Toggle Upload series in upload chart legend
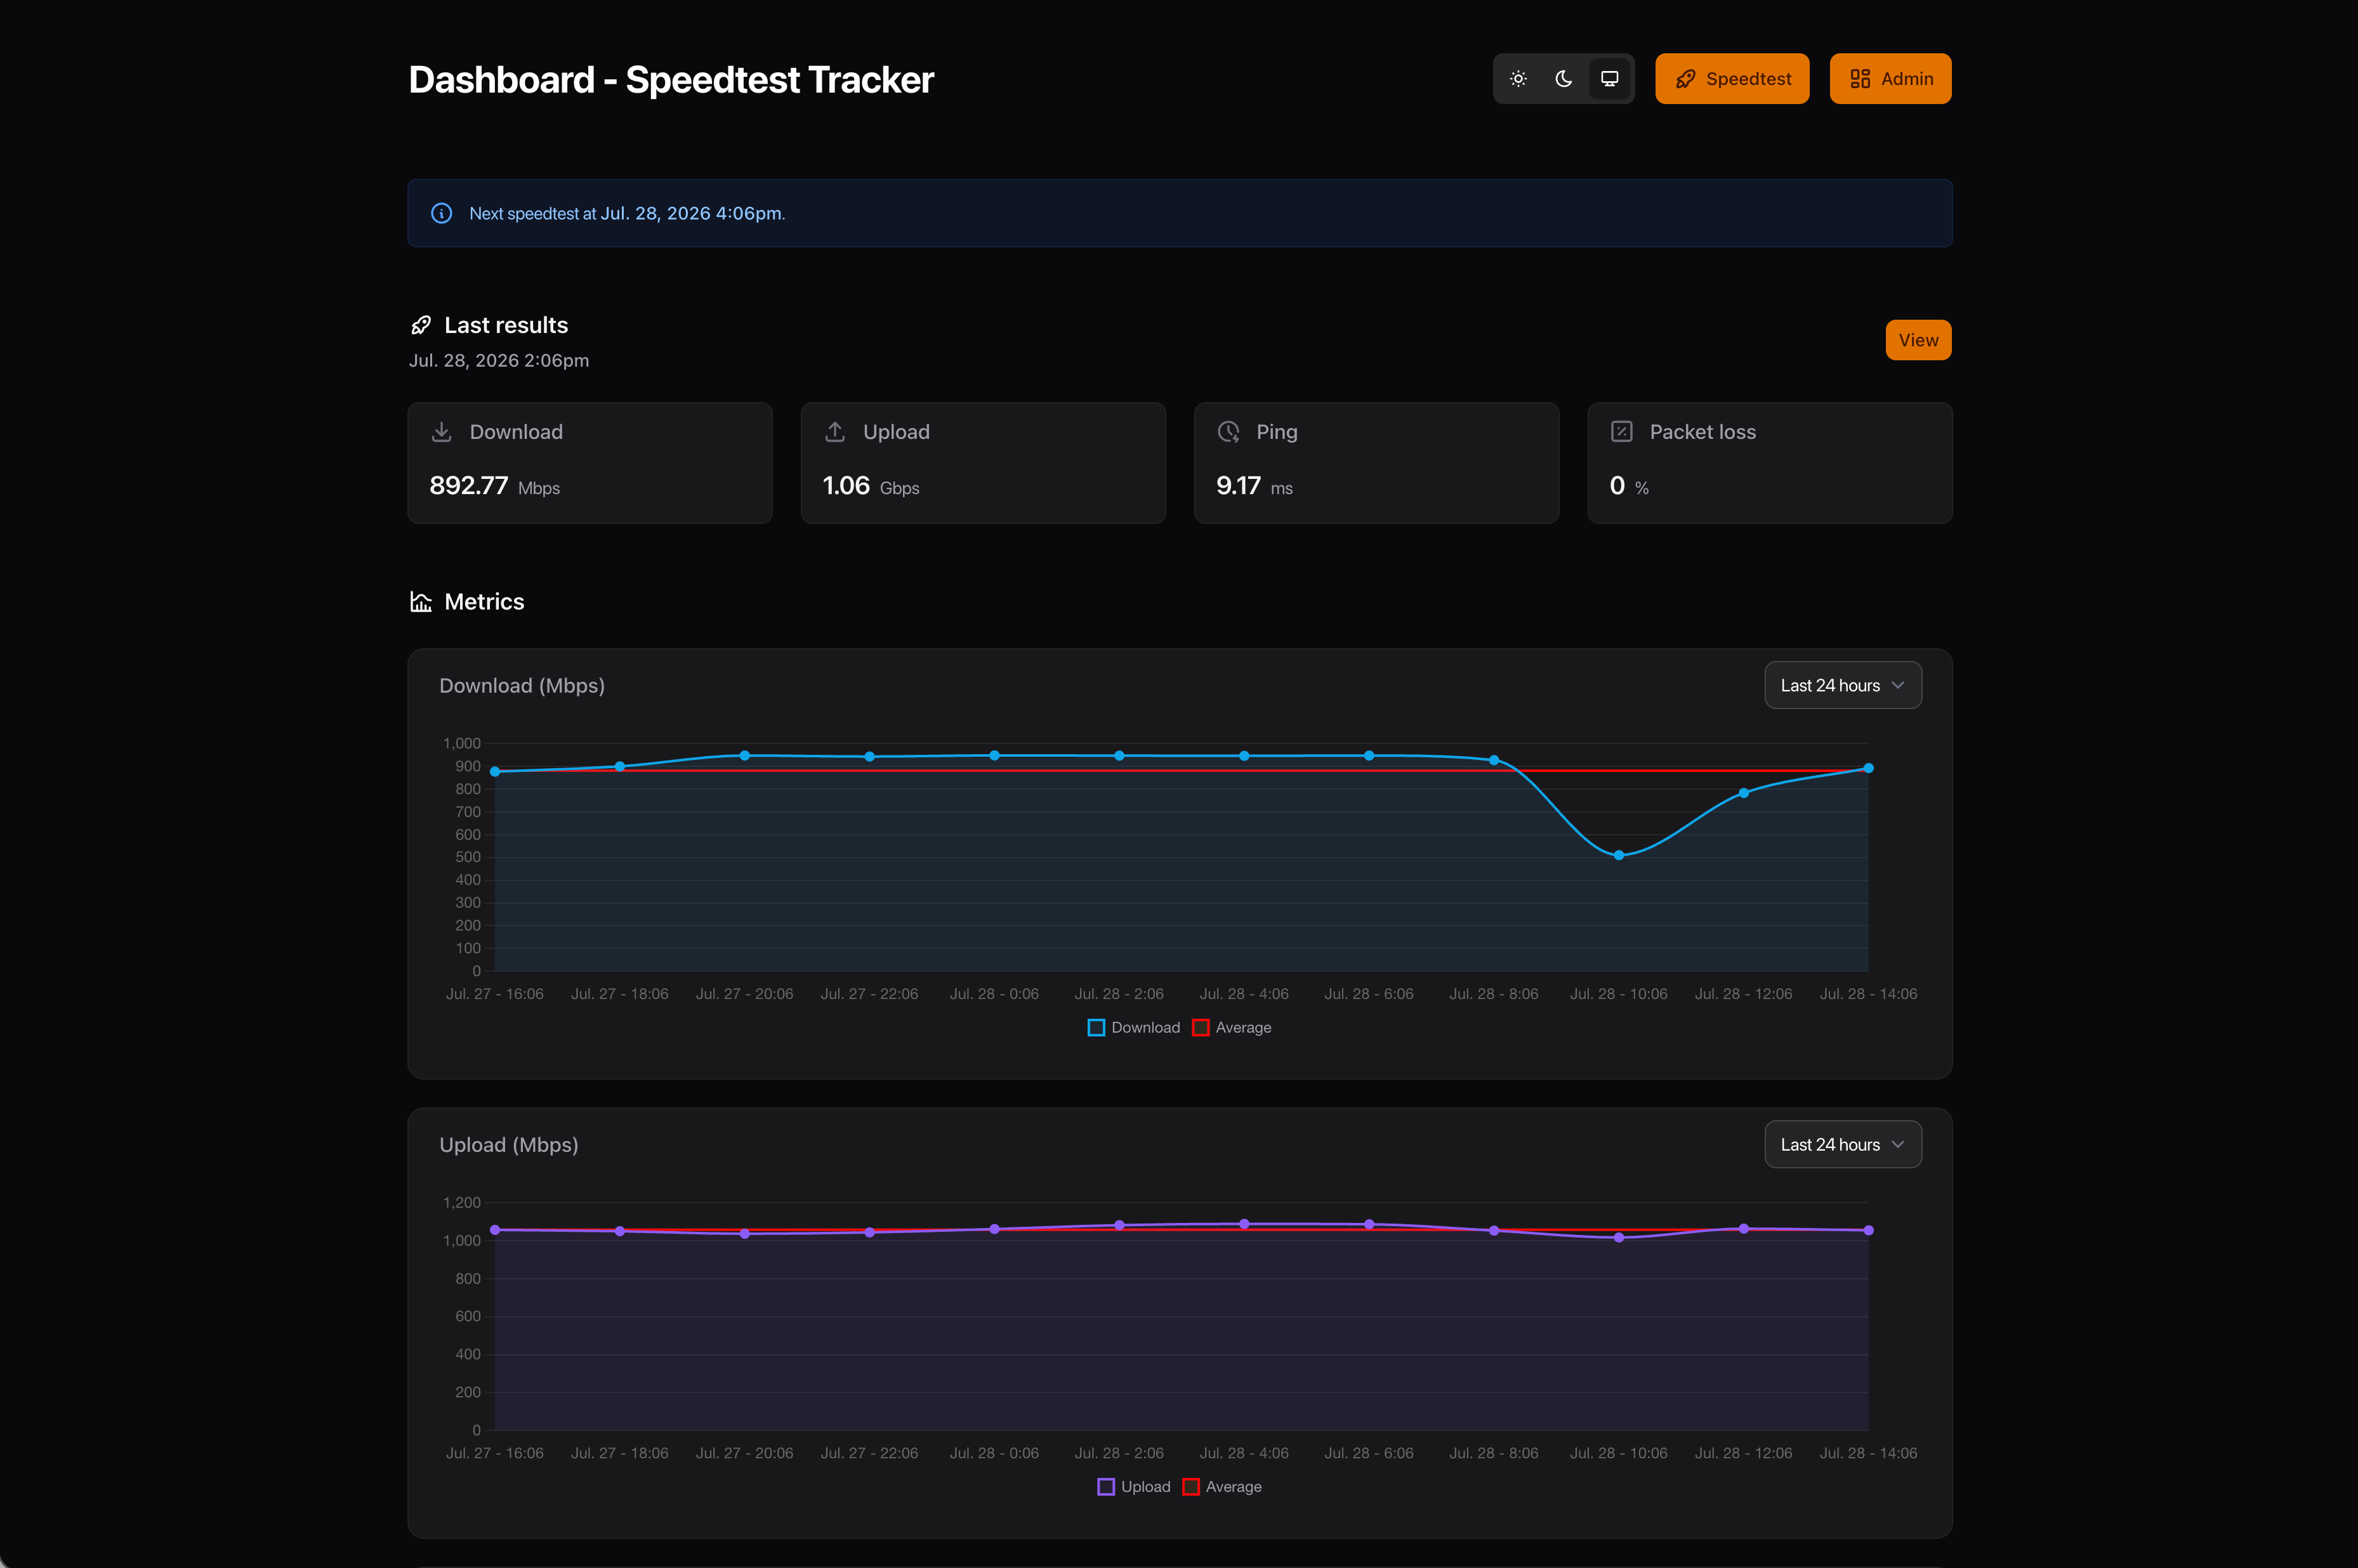Screen dimensions: 2358x1568 (1133, 1487)
